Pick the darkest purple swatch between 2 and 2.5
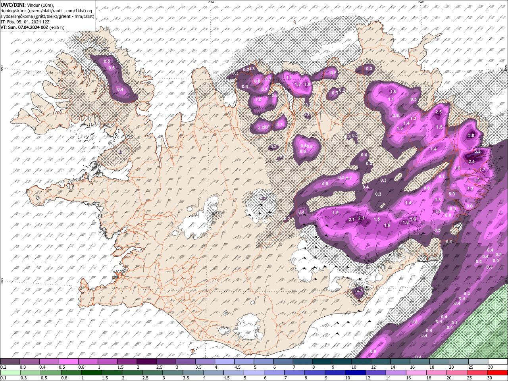 pyautogui.click(x=146, y=362)
